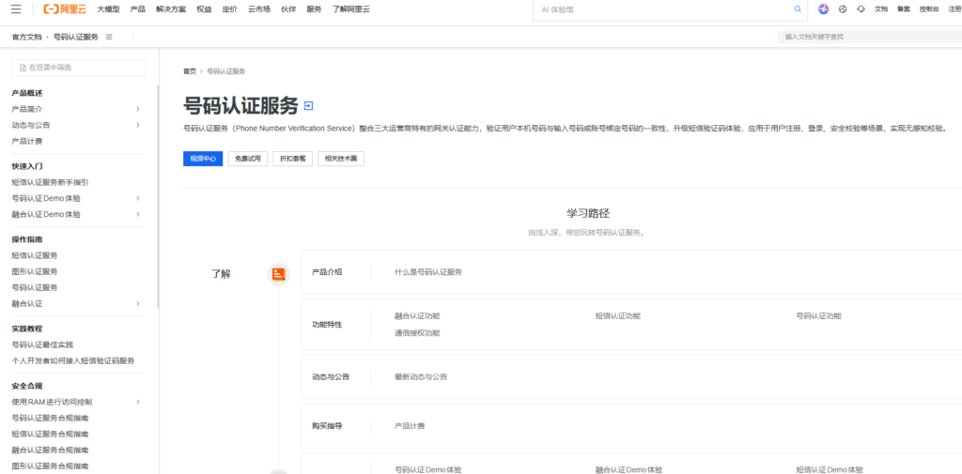Toggle the catalog list icon beside 号码认证服务
The image size is (962, 474).
point(109,37)
